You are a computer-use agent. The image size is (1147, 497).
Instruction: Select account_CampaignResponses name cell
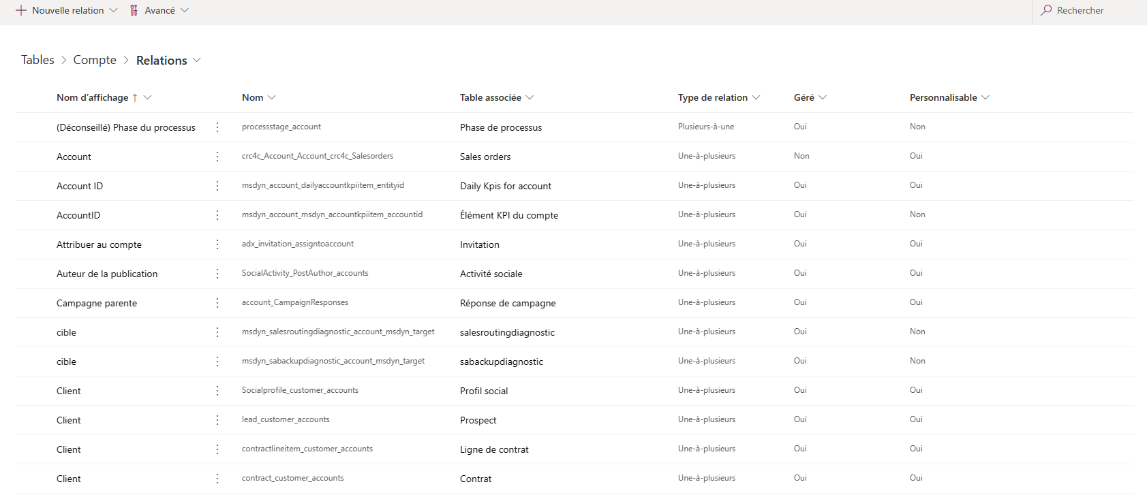click(295, 302)
